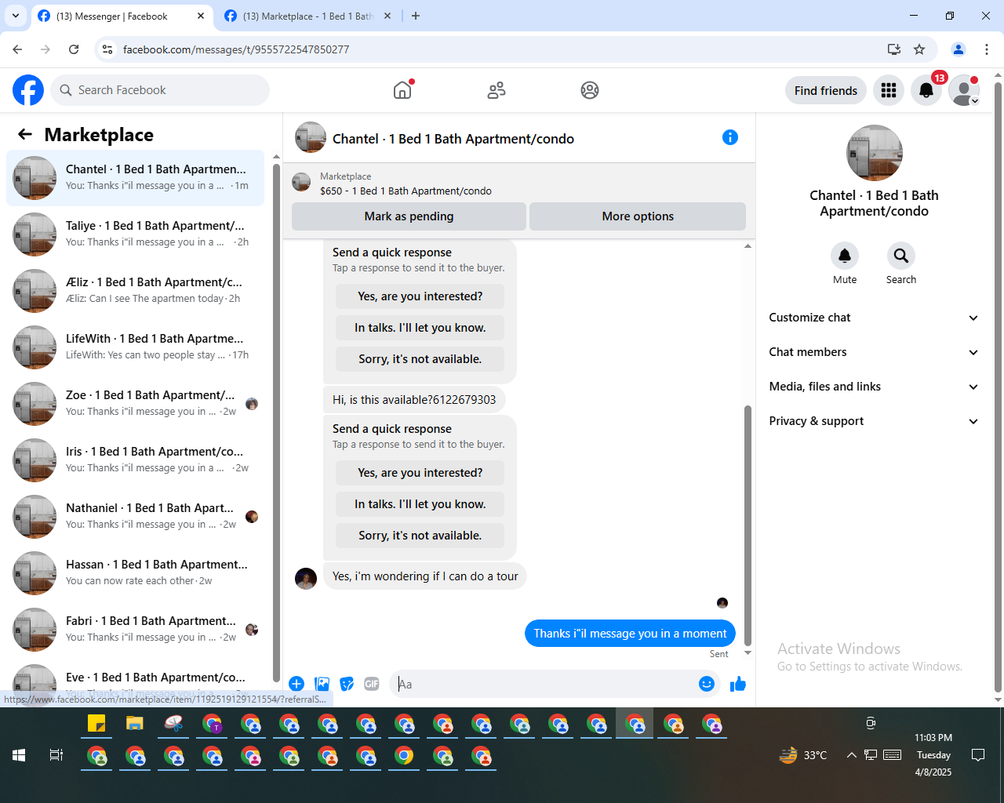View site information icon in address bar
Screen dimensions: 1004x803
tap(107, 49)
